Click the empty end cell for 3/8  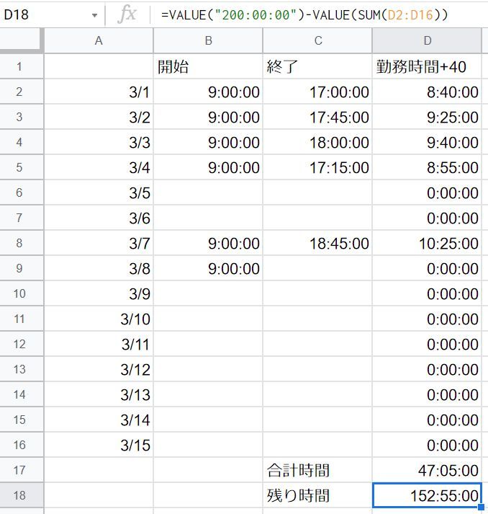(x=317, y=269)
